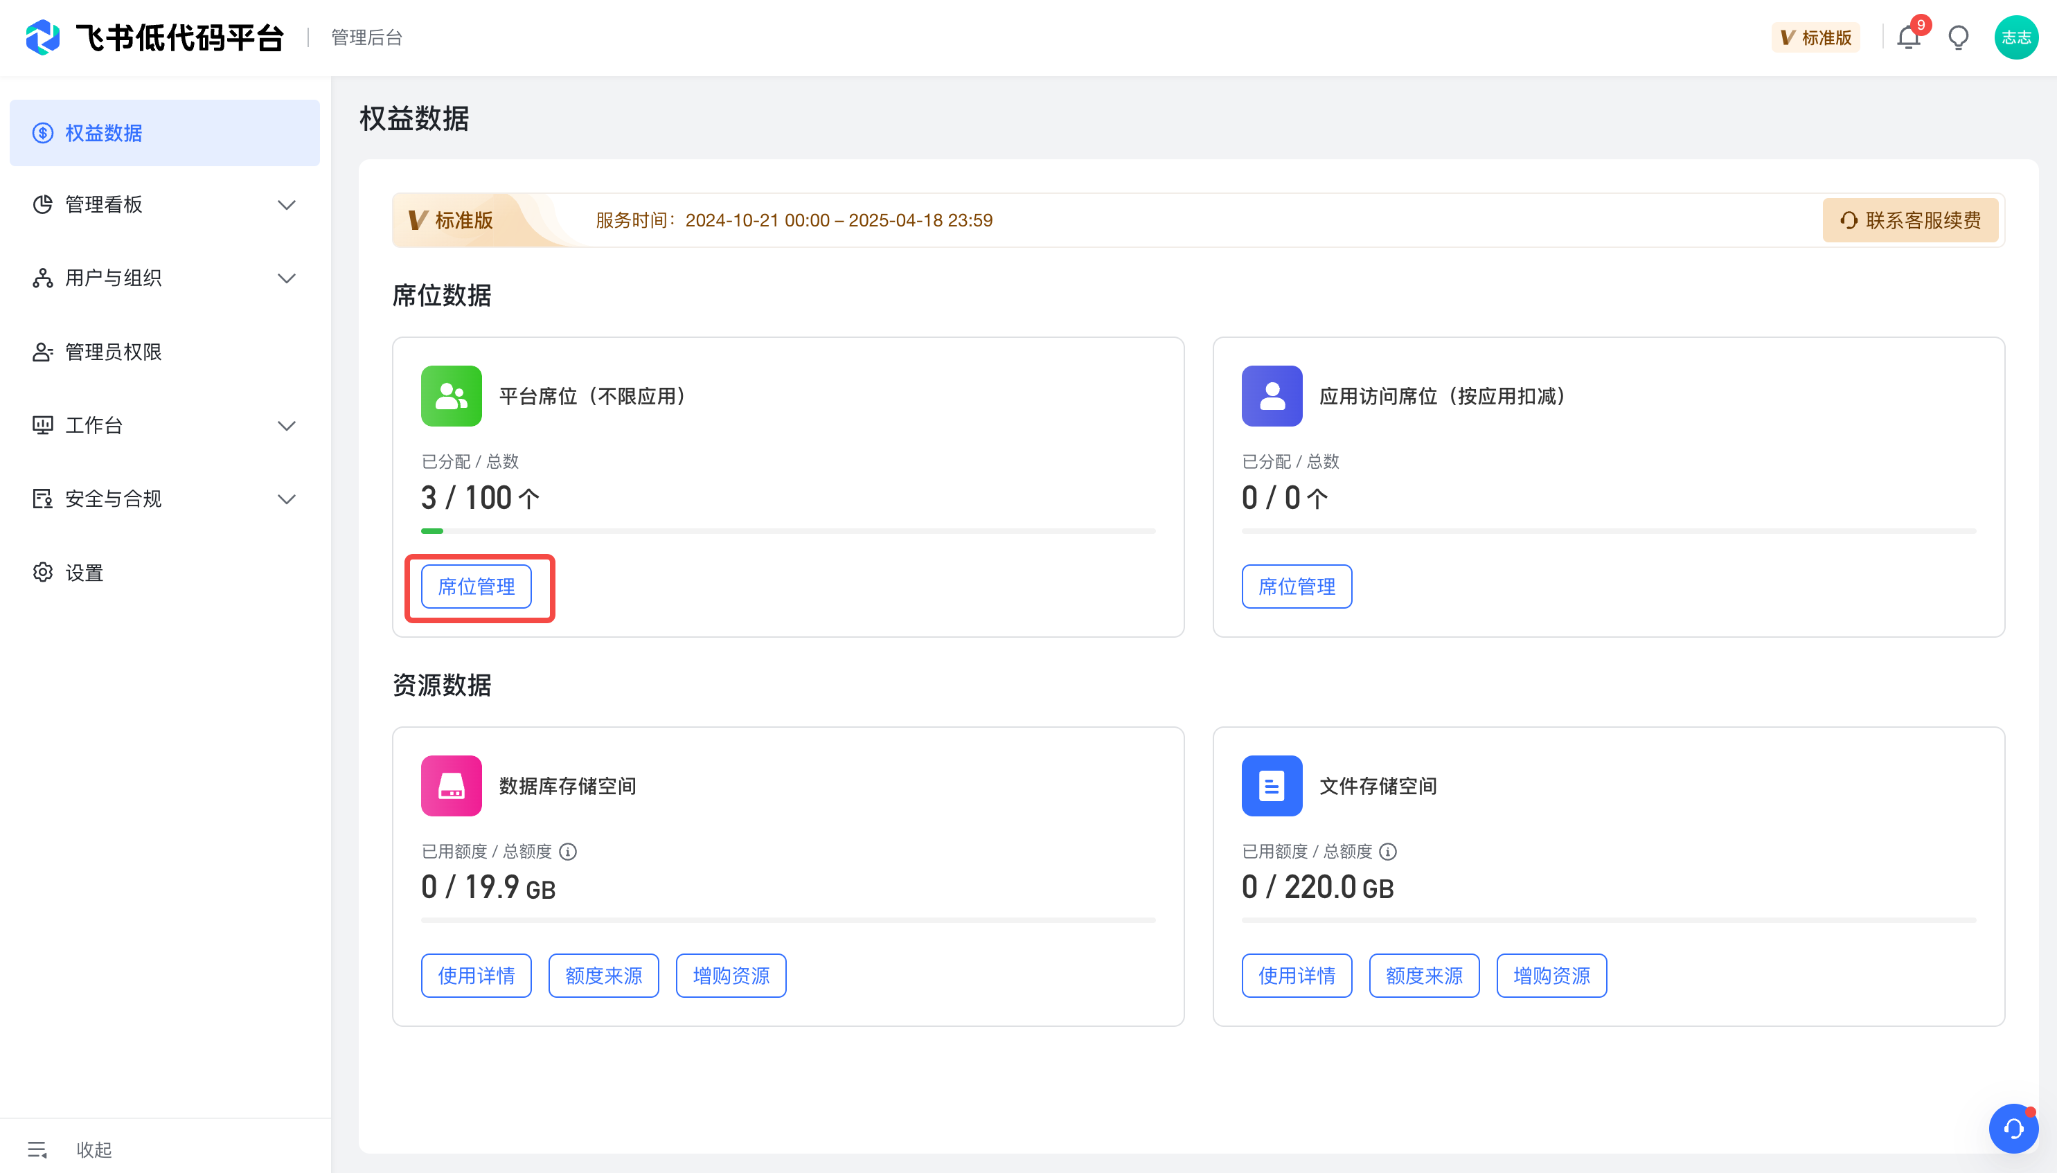Click the 管理员权限 person icon
2057x1173 pixels.
(x=43, y=352)
